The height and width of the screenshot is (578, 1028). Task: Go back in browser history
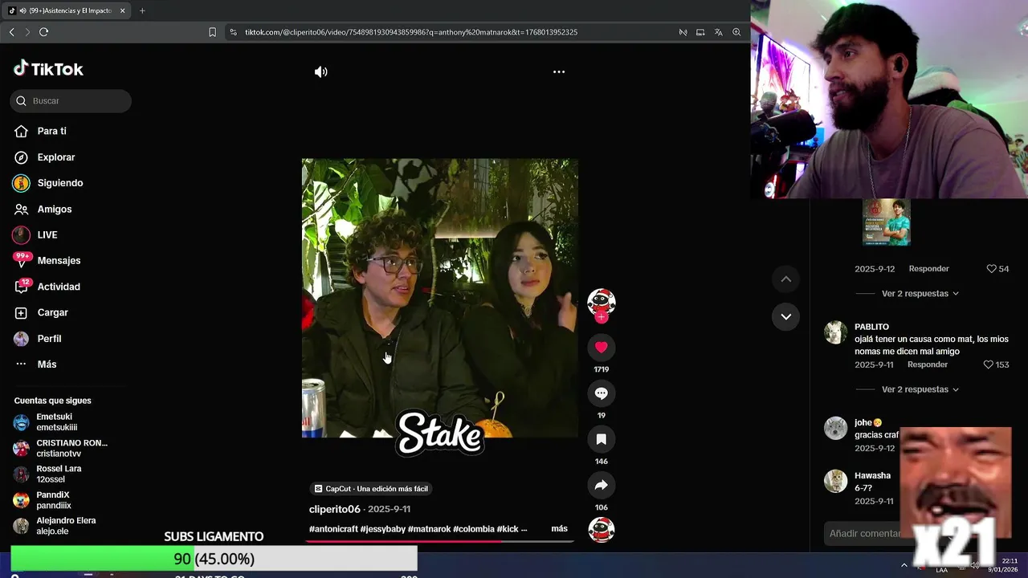point(11,32)
